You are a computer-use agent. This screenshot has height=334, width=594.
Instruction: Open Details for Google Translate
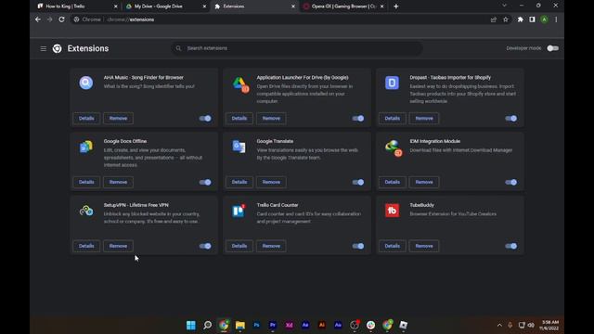[239, 182]
